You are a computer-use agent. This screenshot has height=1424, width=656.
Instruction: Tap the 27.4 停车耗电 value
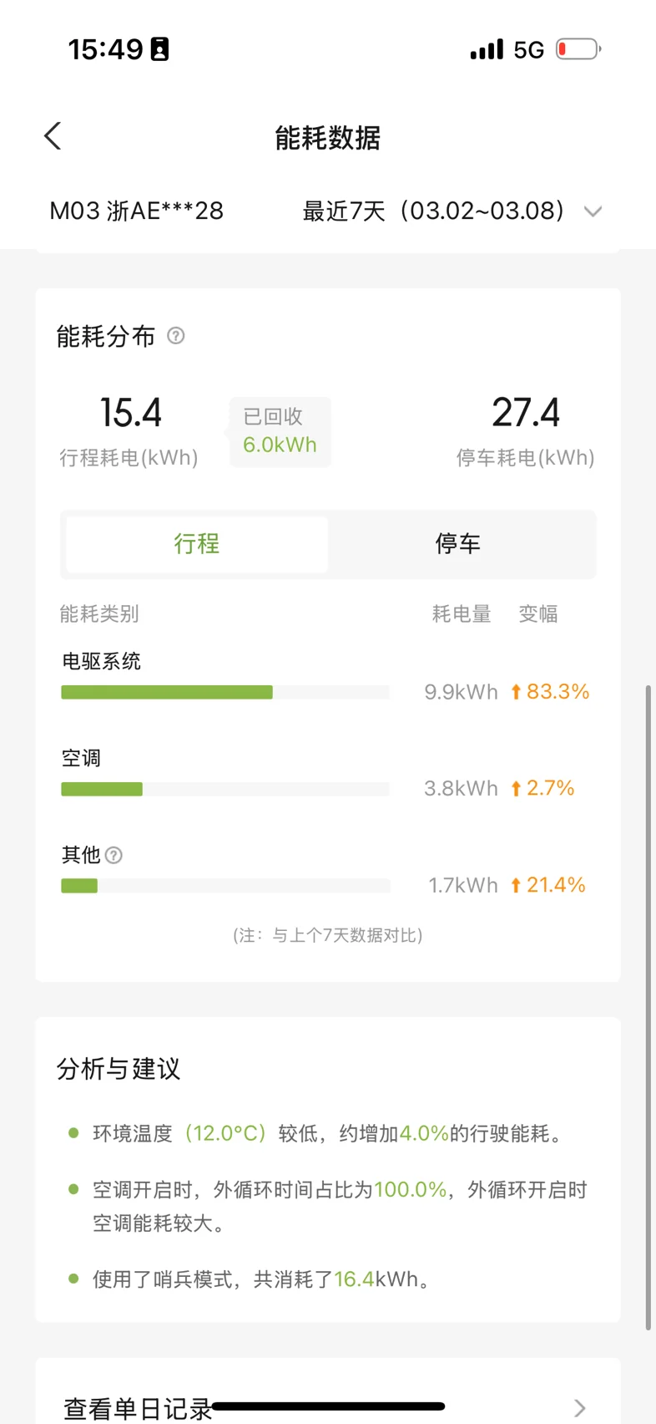click(x=525, y=413)
